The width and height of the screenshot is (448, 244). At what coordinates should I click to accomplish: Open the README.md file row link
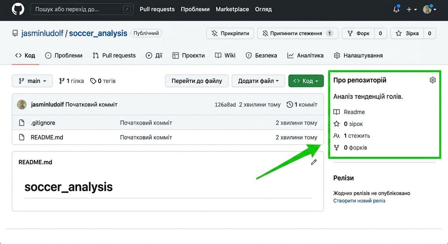coord(47,137)
